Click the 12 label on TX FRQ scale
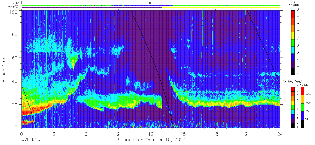Viewport: 315px width, 145px height. coord(297,114)
